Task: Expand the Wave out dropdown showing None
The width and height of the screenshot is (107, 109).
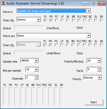Action: tap(88, 36)
